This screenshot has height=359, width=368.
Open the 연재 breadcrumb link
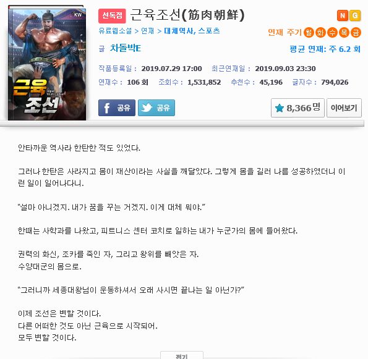(x=147, y=31)
